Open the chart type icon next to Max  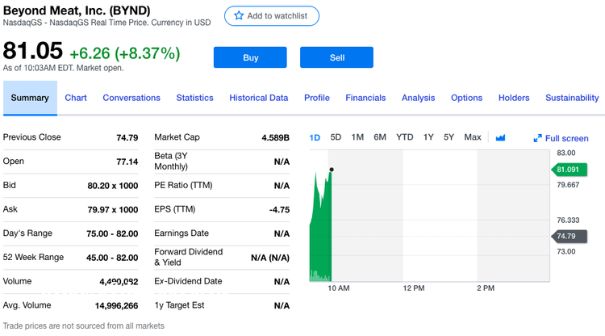pyautogui.click(x=500, y=137)
